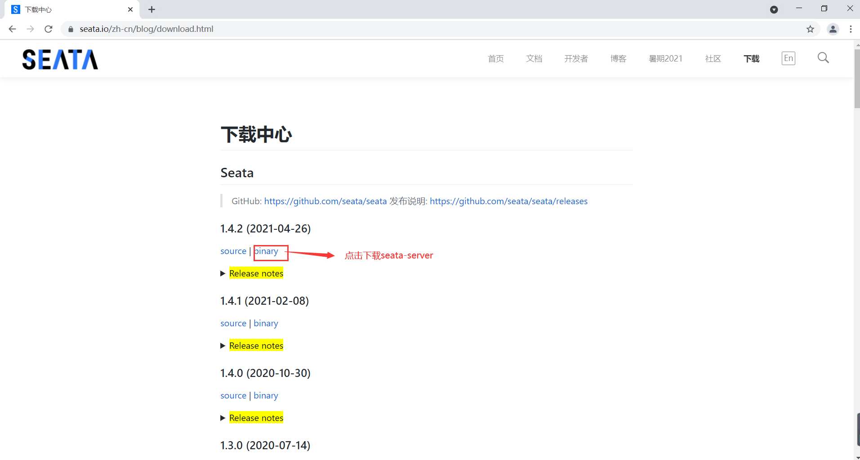This screenshot has height=460, width=860.
Task: Switch language using the En button
Action: point(789,58)
